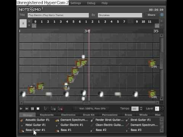Jump to sequence slot 10
Viewport: 183px width, 137px height.
143,22
